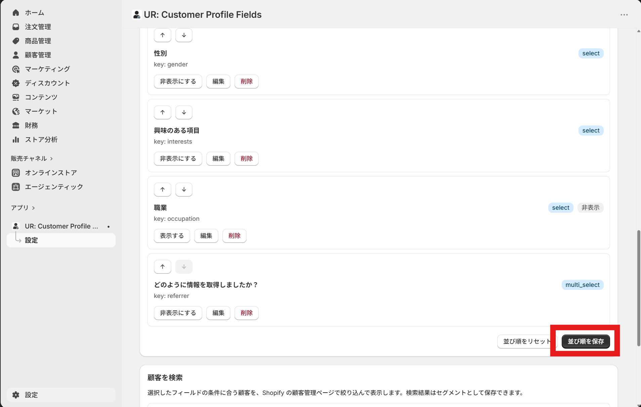641x407 pixels.
Task: Edit the referrer field
Action: (218, 313)
